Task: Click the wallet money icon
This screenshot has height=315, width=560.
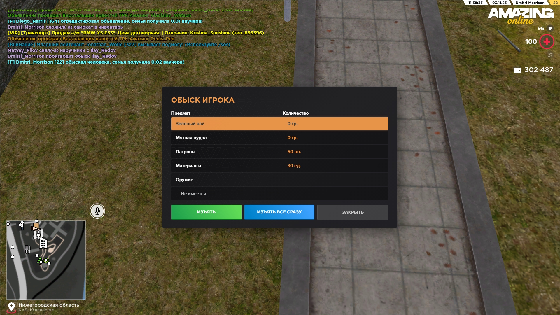Action: click(517, 70)
